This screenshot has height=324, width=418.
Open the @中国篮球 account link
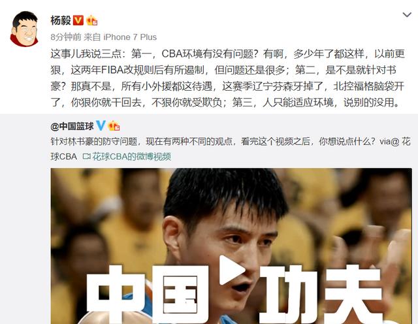72,126
